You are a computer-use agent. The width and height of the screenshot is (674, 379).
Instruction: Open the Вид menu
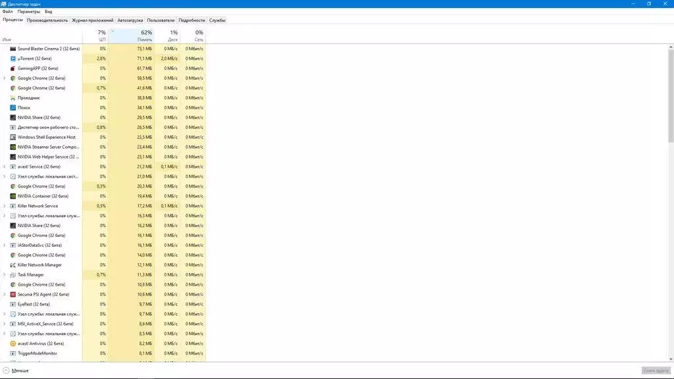49,12
